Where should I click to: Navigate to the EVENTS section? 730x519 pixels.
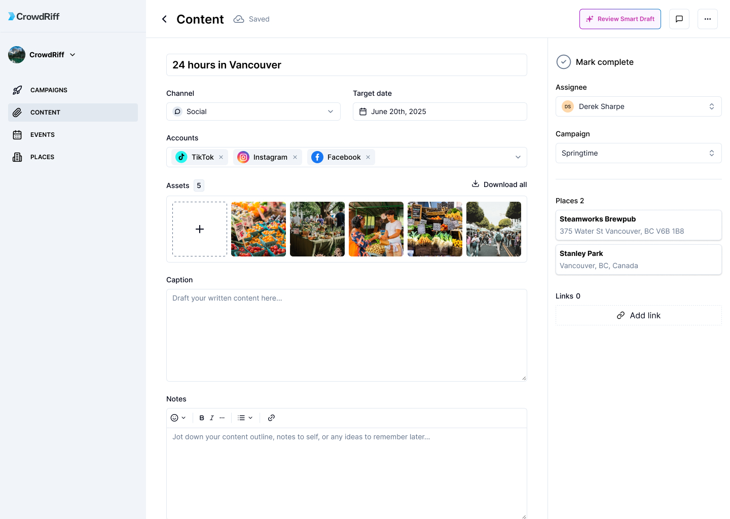[x=43, y=134]
